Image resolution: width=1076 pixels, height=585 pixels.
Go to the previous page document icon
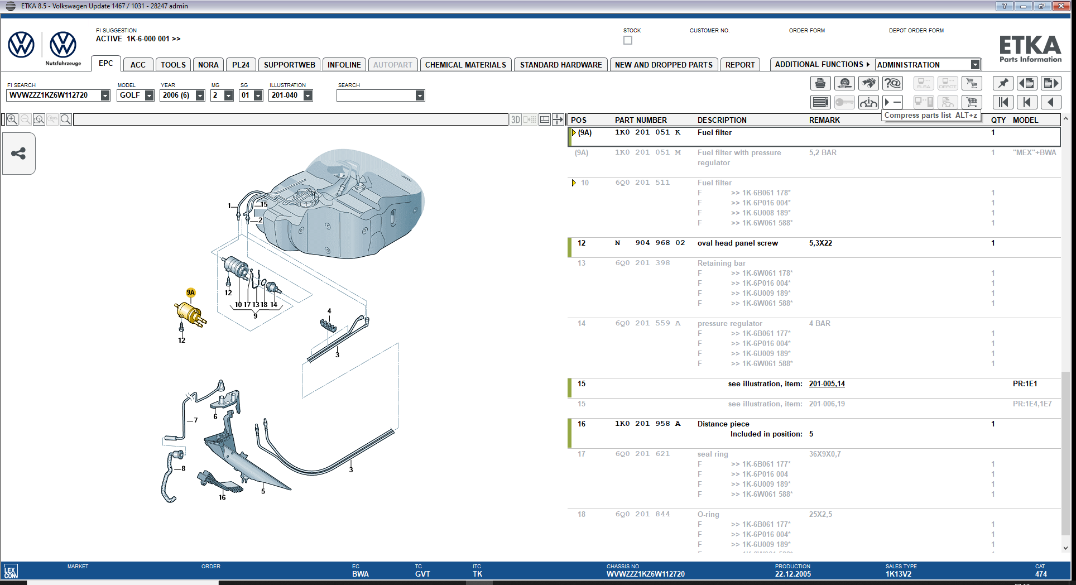[x=1027, y=83]
